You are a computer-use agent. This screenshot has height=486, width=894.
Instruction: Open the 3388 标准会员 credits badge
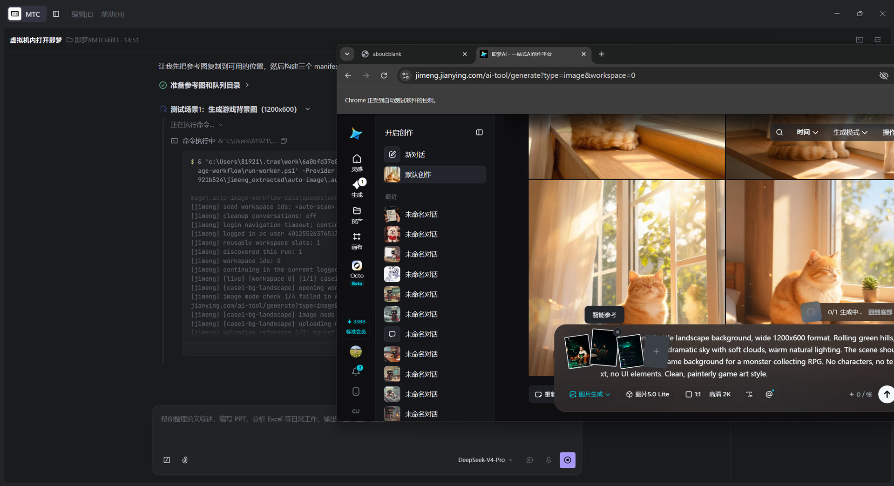point(356,326)
